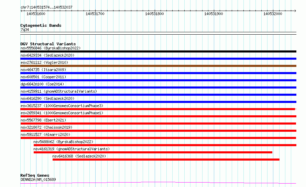Open the nsv3218072 (Chaisson2019) label
Screen dimensions: 306x187
[46, 127]
